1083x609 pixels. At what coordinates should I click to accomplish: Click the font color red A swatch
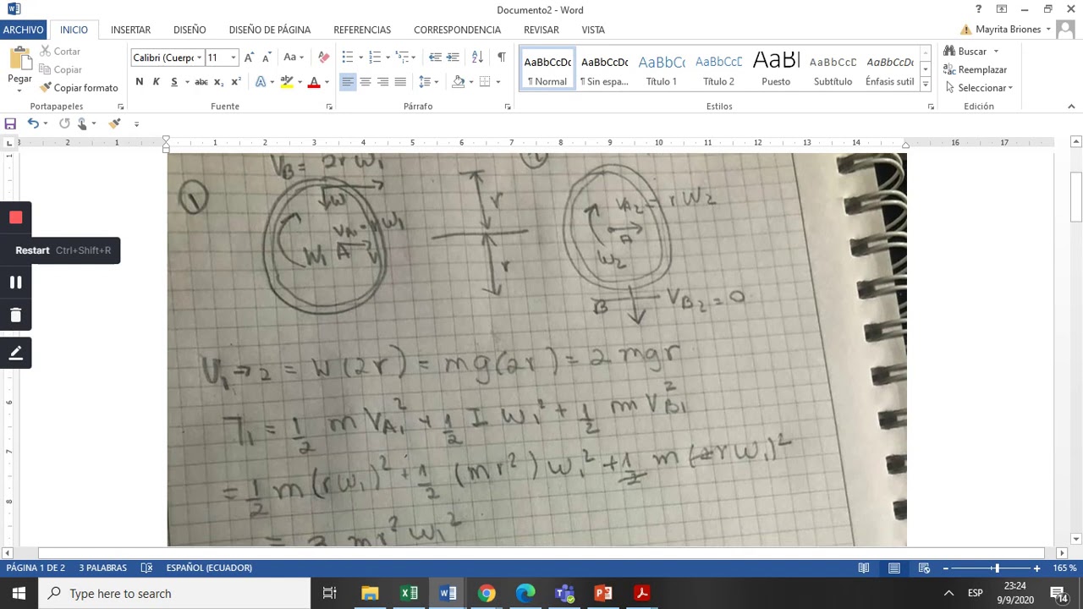click(x=314, y=82)
